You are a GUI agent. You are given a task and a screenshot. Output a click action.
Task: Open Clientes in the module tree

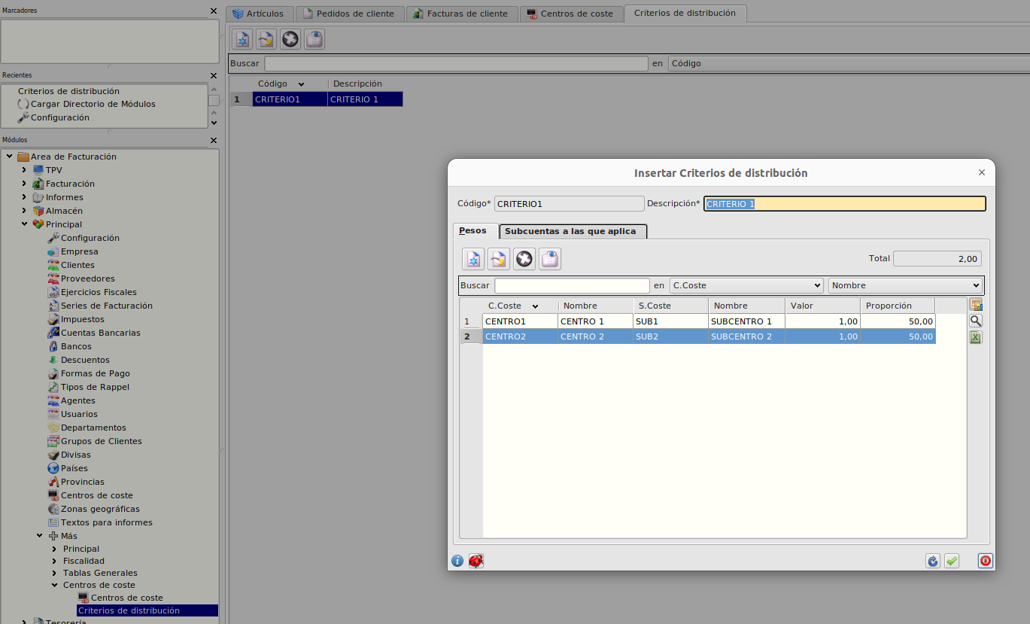pyautogui.click(x=77, y=265)
